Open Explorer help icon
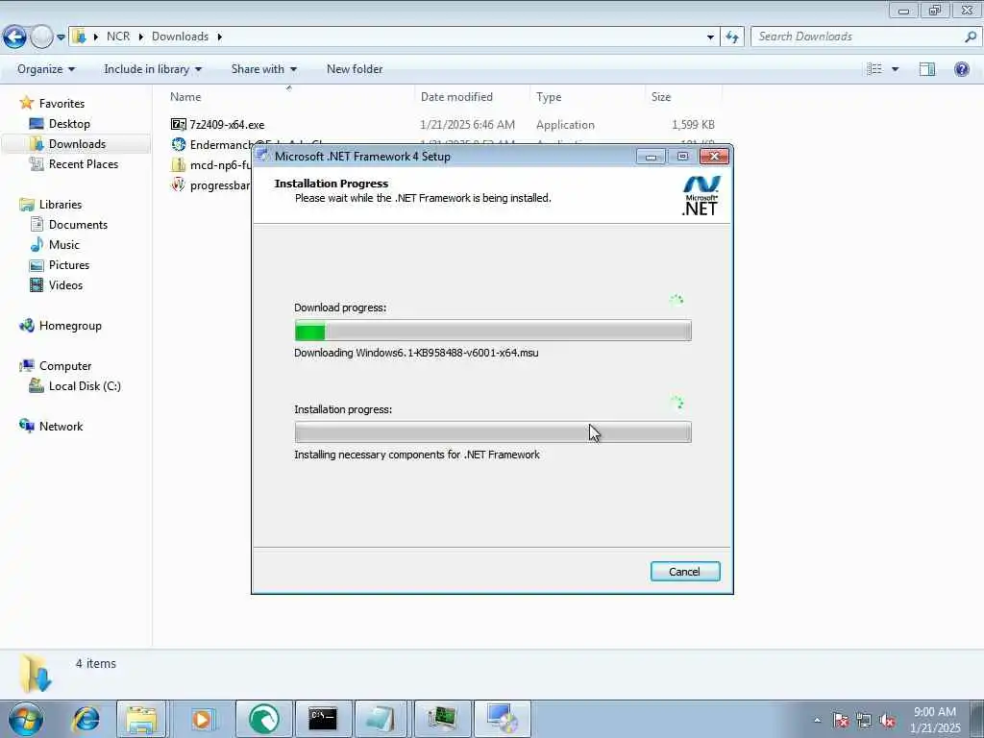This screenshot has width=984, height=738. click(961, 69)
